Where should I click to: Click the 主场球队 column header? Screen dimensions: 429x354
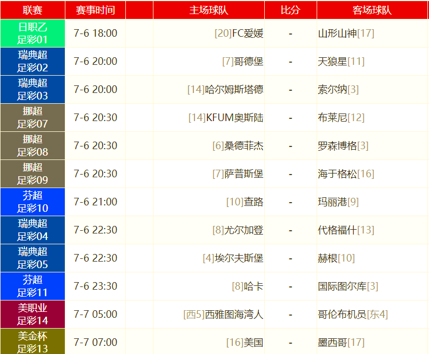(209, 10)
